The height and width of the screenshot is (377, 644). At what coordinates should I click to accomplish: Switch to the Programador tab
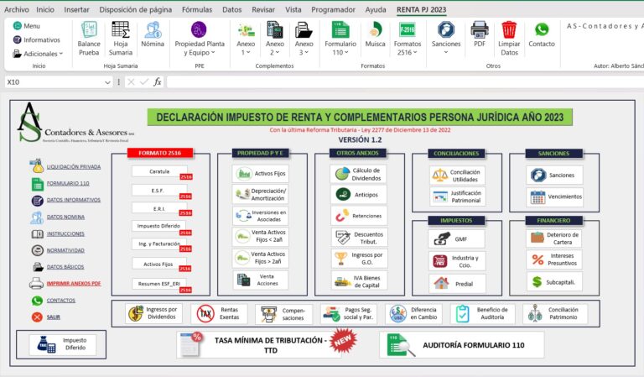333,9
